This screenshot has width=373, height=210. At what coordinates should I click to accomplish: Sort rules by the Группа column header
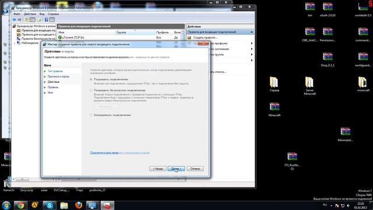[x=135, y=33]
